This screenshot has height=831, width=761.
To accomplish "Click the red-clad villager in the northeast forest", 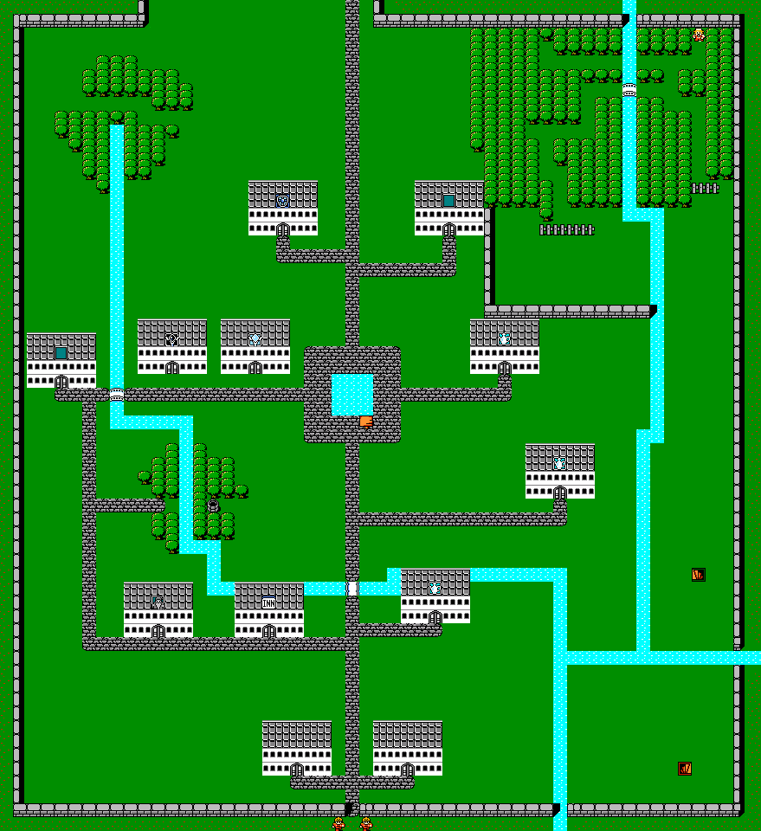I will [x=699, y=35].
